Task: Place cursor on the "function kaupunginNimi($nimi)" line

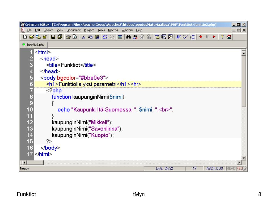Action: click(x=88, y=97)
